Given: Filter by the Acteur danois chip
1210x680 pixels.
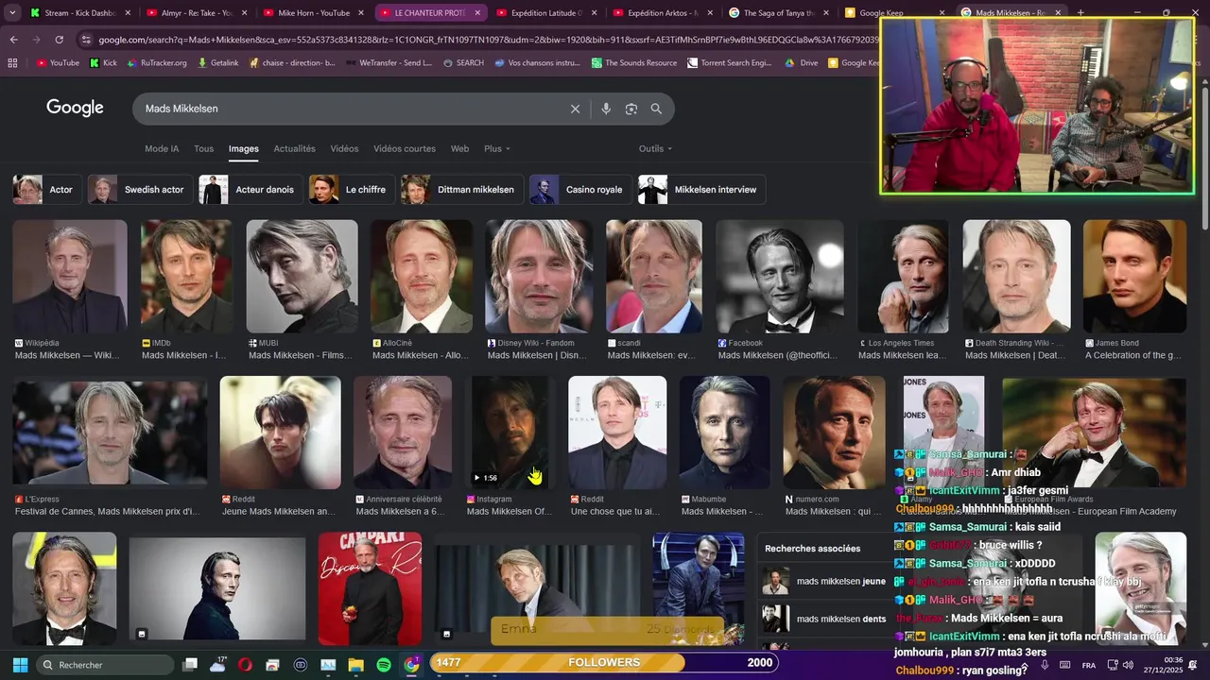Looking at the screenshot, I should 251,189.
